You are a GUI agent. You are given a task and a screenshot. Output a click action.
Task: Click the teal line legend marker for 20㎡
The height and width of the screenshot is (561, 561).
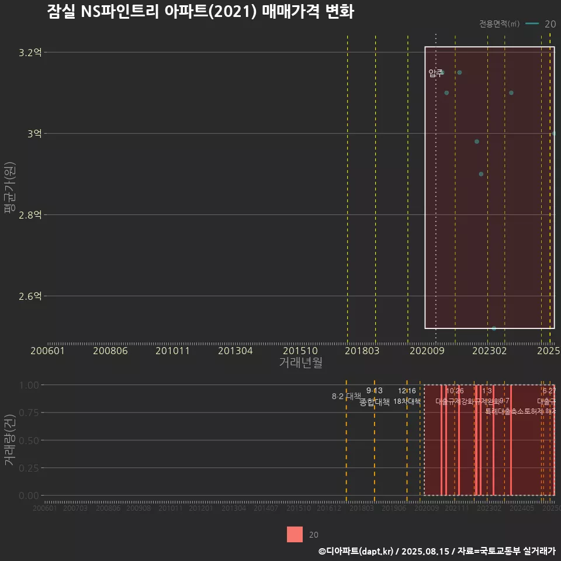pos(532,24)
